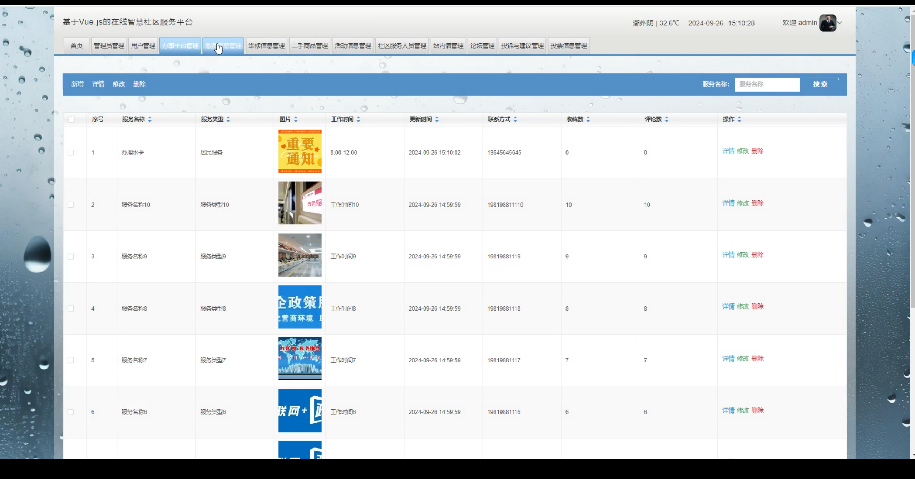Screen dimensions: 915x479
Task: Check the checkbox for 服务名称8 row
Action: tap(71, 308)
